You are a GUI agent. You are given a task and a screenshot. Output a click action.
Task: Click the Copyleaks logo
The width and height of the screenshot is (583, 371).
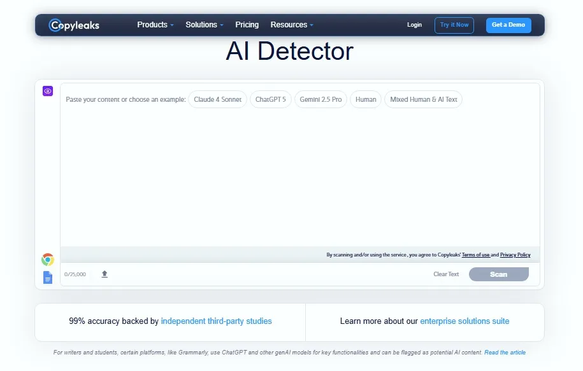(73, 25)
